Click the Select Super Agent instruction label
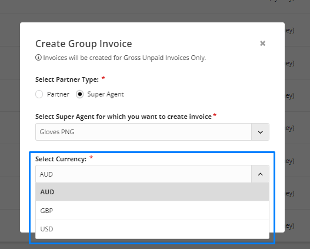Viewport: 310px width, 249px height. [124, 117]
